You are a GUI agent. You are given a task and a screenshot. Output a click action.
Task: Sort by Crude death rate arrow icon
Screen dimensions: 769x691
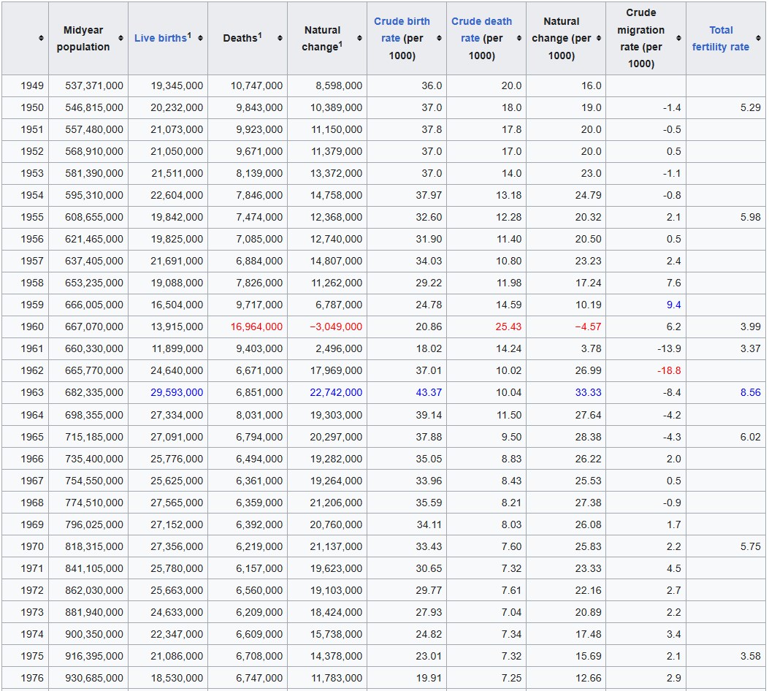[519, 38]
